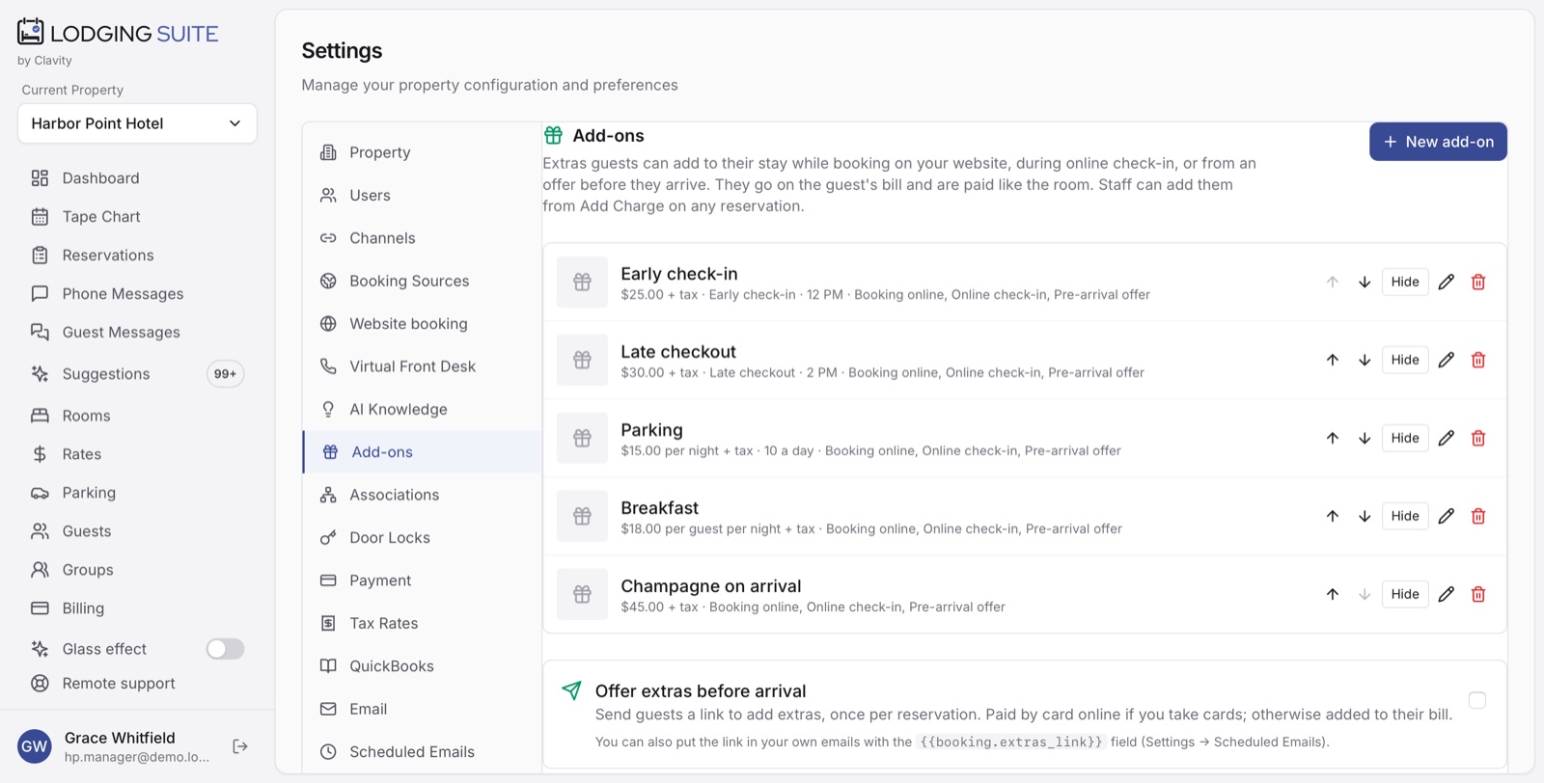The height and width of the screenshot is (783, 1544).
Task: Edit the Late checkout add-on
Action: click(x=1446, y=361)
